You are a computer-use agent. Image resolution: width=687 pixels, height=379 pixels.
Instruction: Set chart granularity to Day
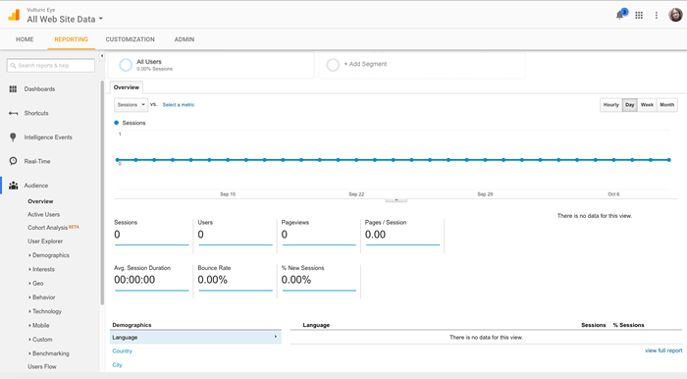pos(630,105)
